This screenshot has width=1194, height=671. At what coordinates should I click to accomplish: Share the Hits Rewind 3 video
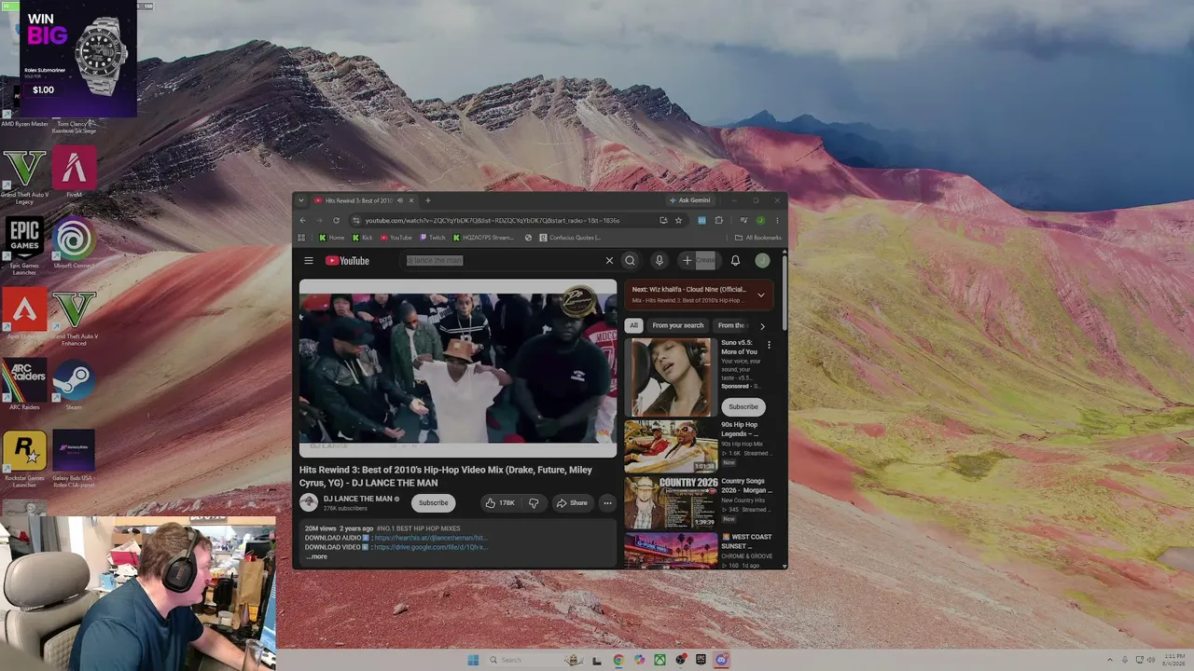[572, 503]
